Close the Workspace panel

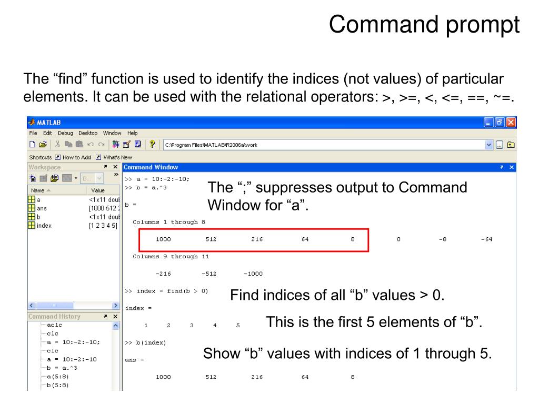click(x=115, y=167)
